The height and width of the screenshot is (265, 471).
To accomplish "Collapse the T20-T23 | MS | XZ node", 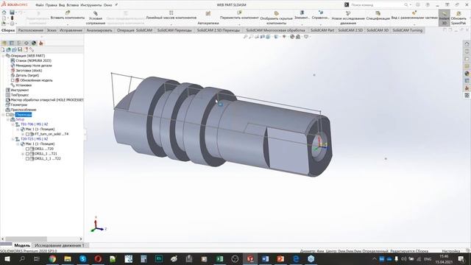I will pos(13,139).
